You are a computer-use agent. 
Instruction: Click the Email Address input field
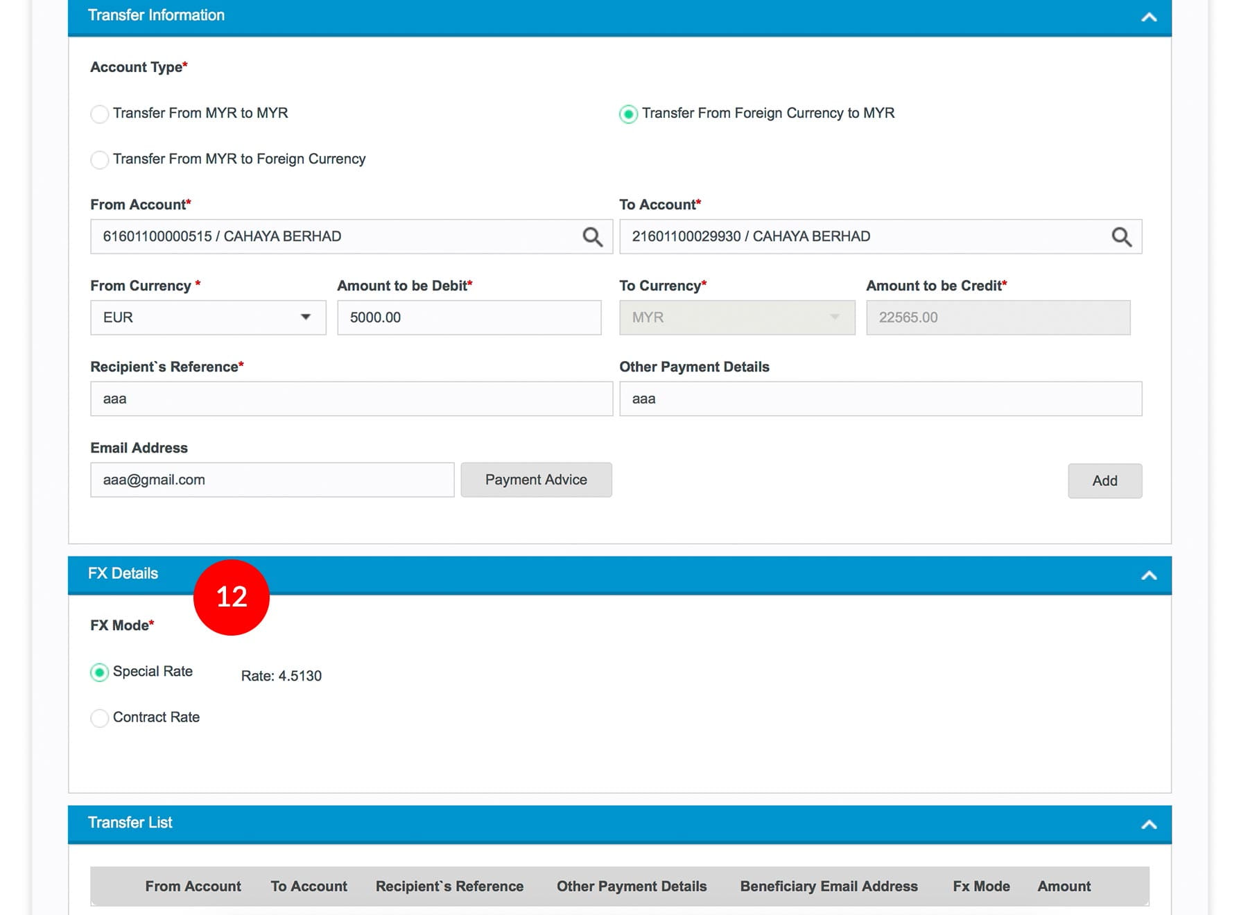point(272,480)
